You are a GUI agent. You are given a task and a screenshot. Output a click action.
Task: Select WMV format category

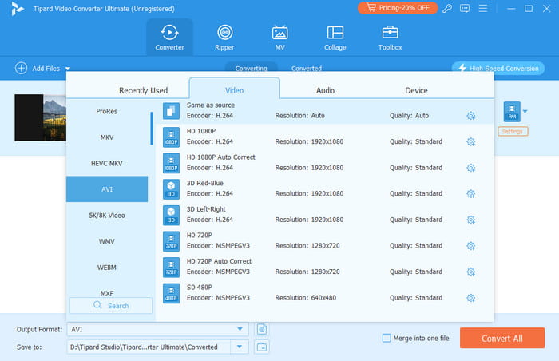[x=107, y=241]
